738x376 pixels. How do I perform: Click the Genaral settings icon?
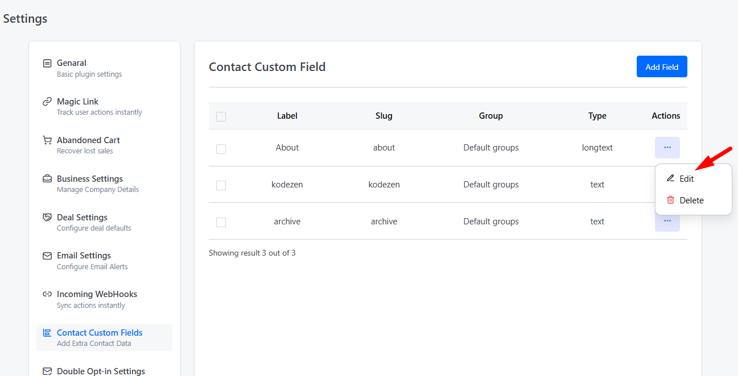coord(47,63)
